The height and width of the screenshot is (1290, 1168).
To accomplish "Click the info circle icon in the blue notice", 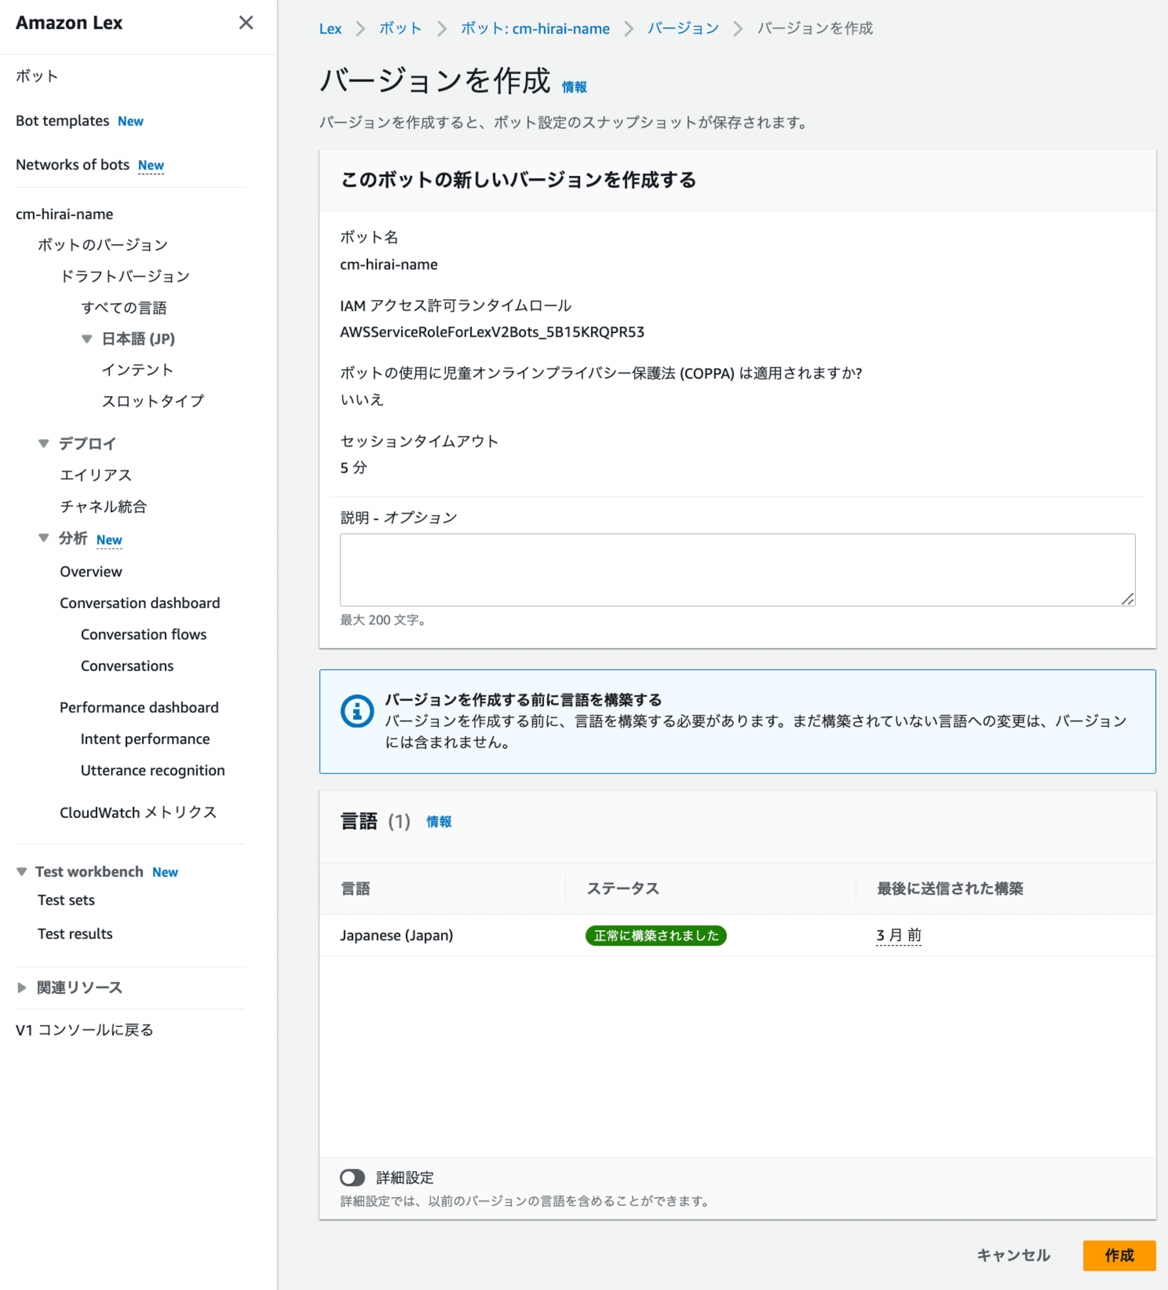I will (356, 711).
